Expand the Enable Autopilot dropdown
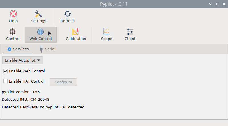This screenshot has height=126, width=228. click(x=23, y=60)
